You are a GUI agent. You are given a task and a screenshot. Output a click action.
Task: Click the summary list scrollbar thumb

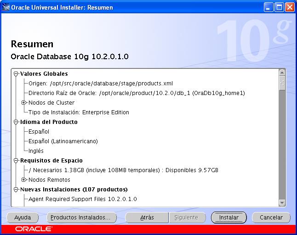282,83
